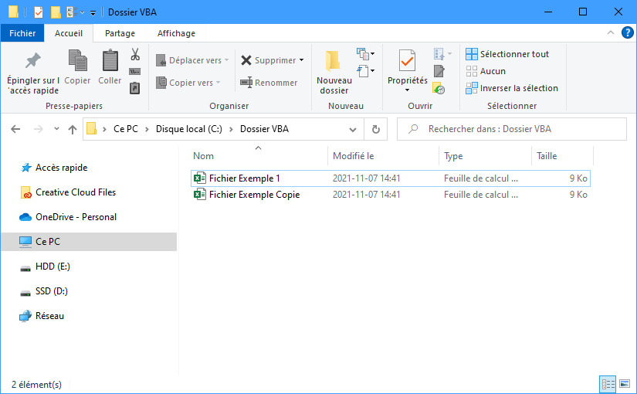
Task: Switch to large icons view in the status bar
Action: (x=625, y=384)
